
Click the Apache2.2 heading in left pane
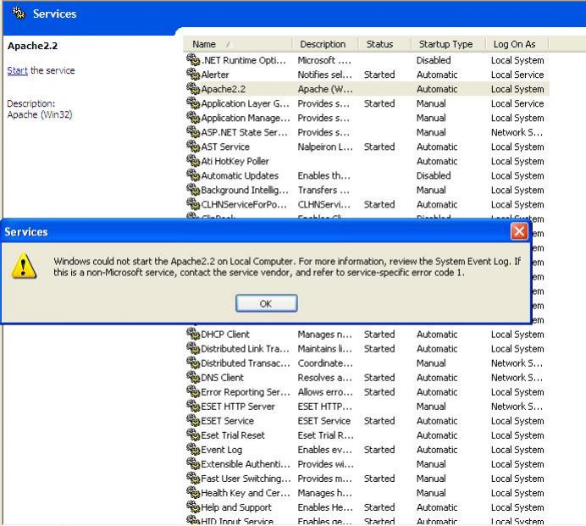pyautogui.click(x=32, y=46)
